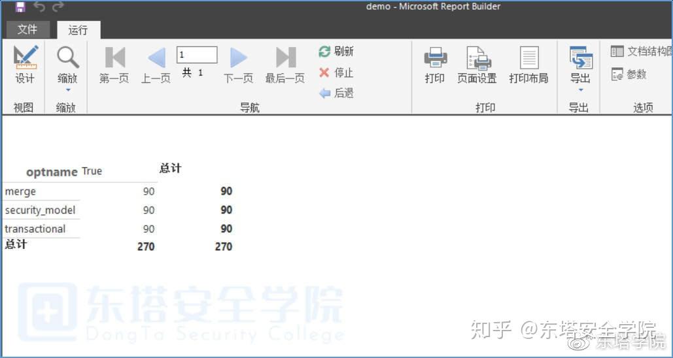Screen dimensions: 673x358
Task: Click the optname column header
Action: tap(52, 172)
